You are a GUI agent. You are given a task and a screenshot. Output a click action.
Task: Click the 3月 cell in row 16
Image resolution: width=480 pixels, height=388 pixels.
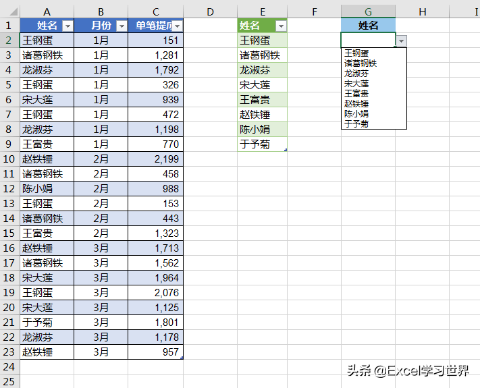pyautogui.click(x=101, y=248)
